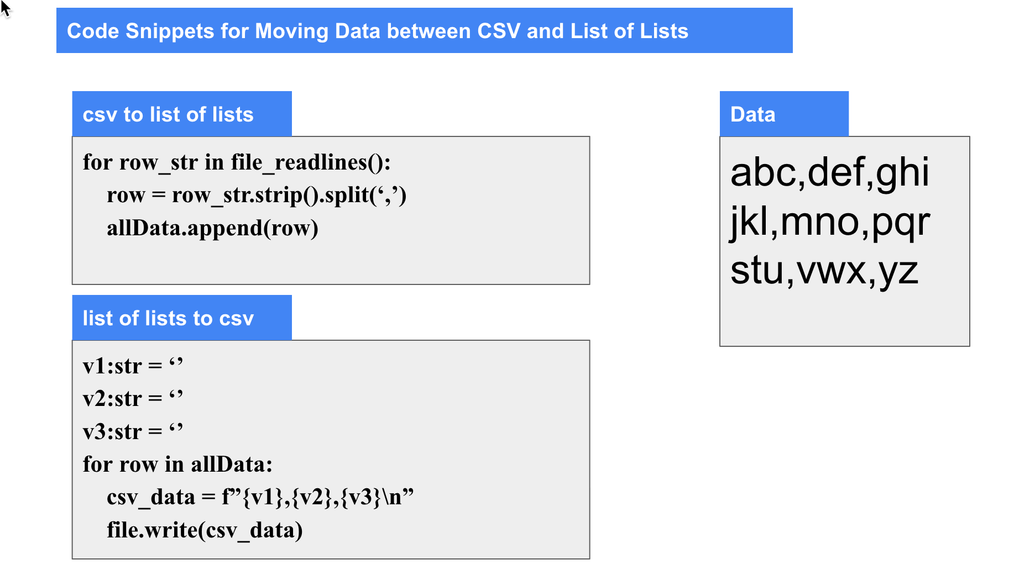
Task: Click empty space below allData.append line
Action: pos(331,262)
